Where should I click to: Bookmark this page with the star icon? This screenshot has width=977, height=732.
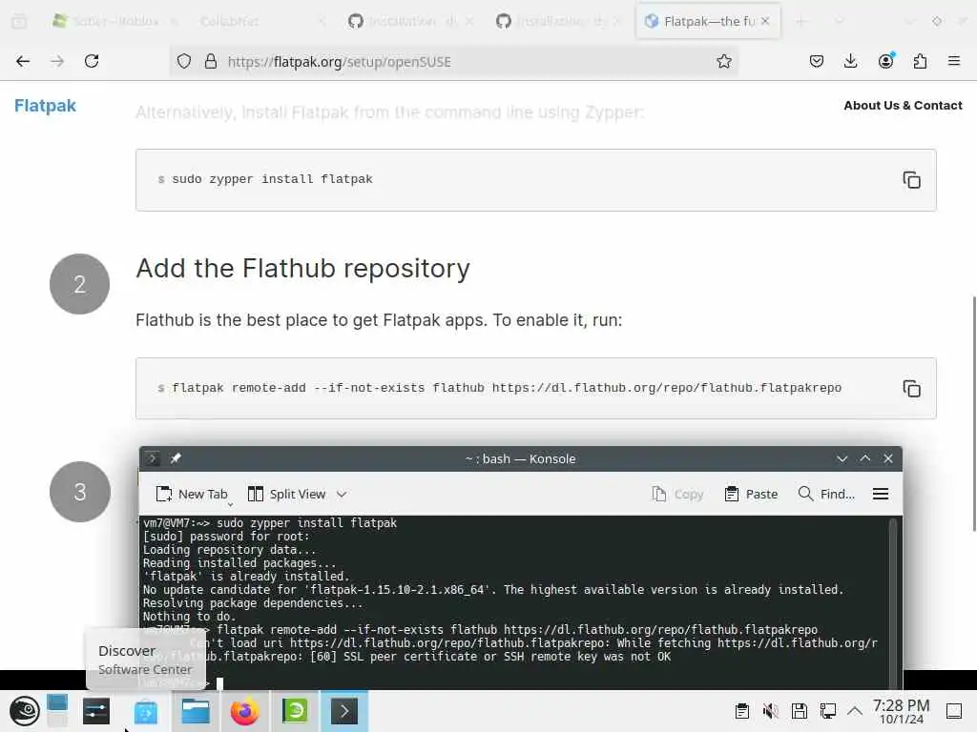tap(723, 61)
